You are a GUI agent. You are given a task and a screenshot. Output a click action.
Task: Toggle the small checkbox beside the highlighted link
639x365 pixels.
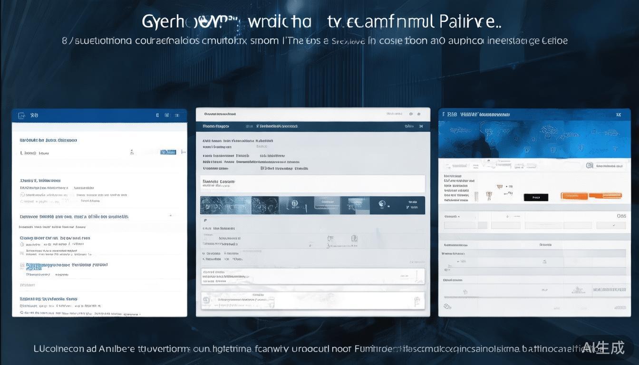point(22,266)
